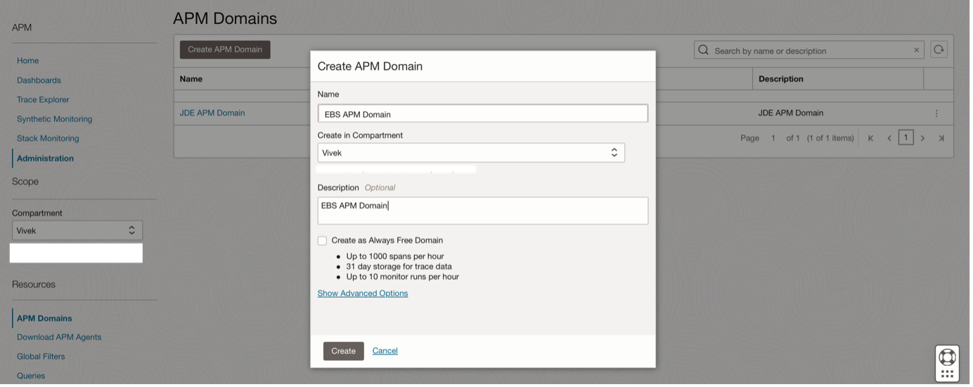Viewport: 973px width, 387px height.
Task: Enable Create as Always Free Domain
Action: pyautogui.click(x=323, y=241)
